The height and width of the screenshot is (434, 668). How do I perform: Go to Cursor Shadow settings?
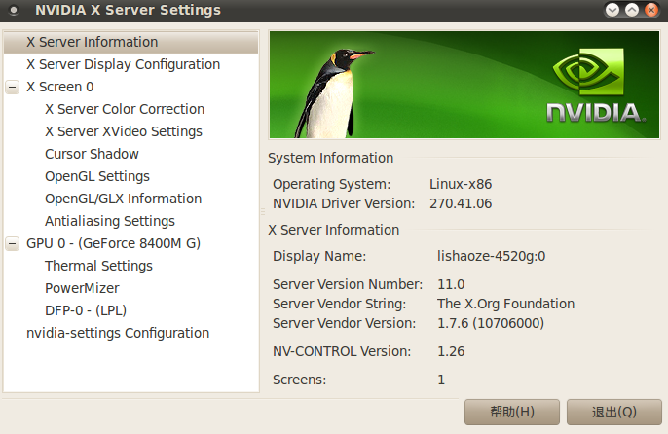tap(92, 154)
